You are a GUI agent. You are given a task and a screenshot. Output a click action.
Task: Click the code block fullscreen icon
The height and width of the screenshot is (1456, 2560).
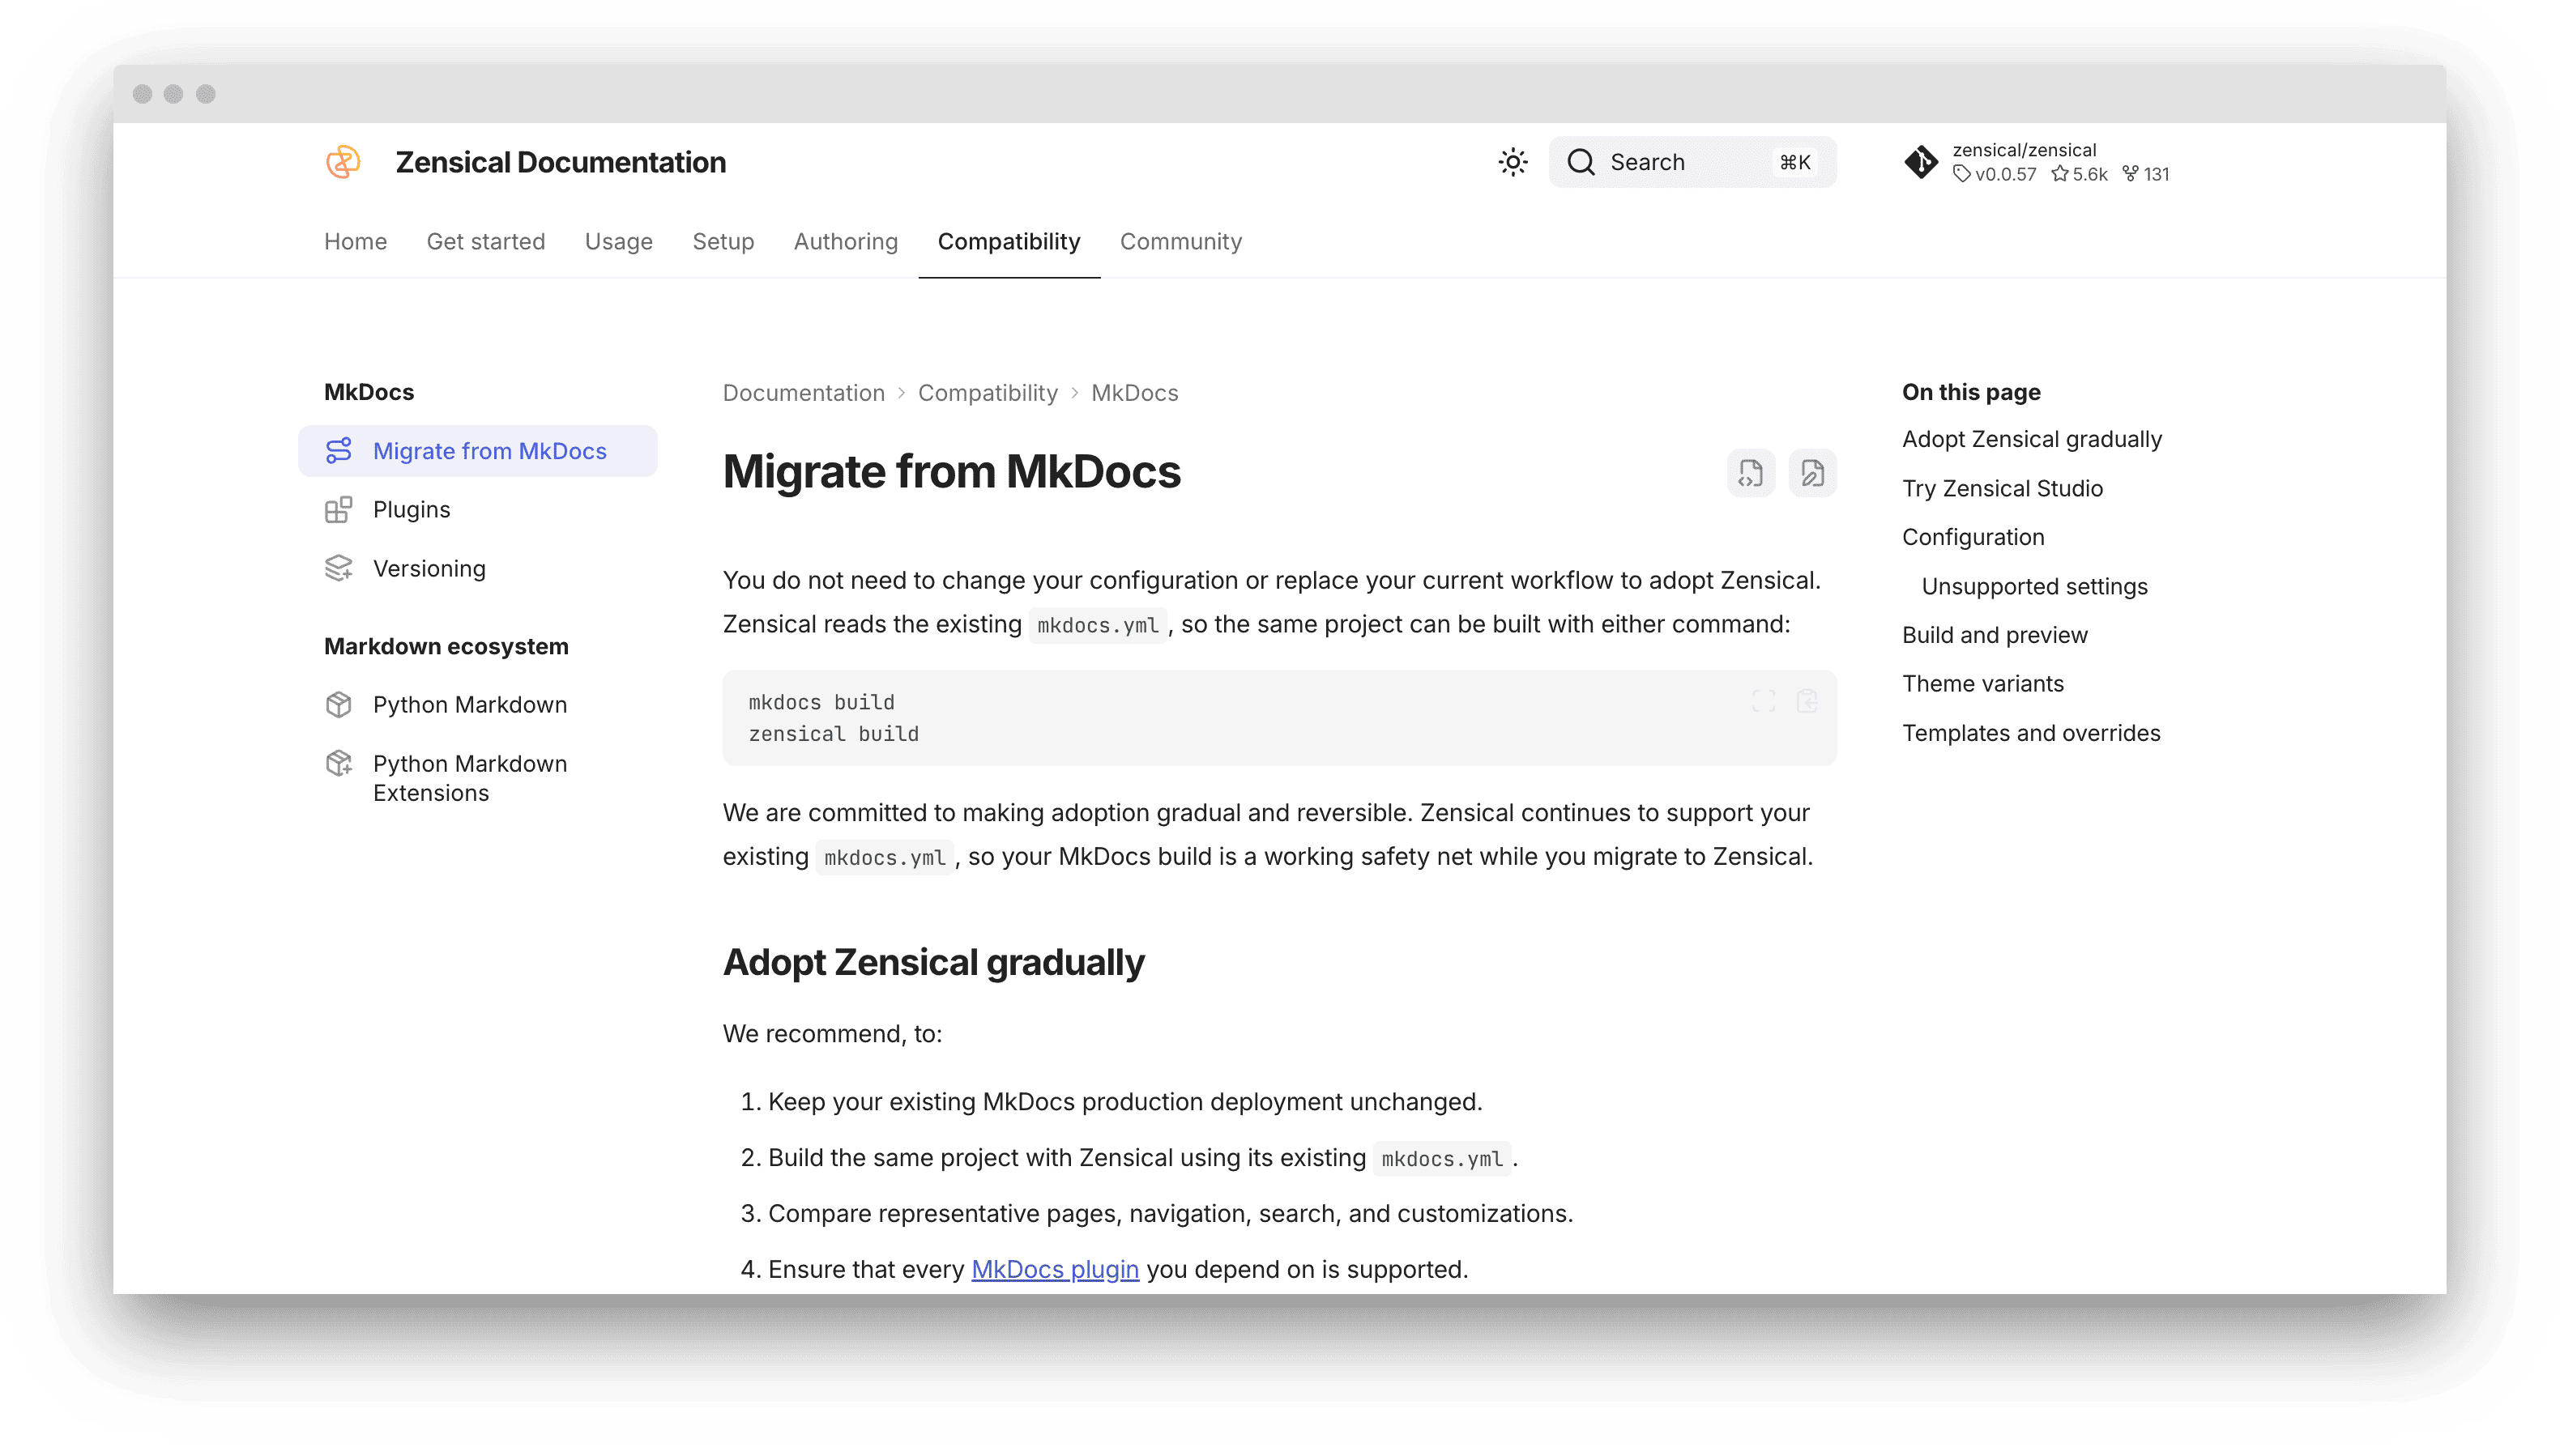(1763, 701)
